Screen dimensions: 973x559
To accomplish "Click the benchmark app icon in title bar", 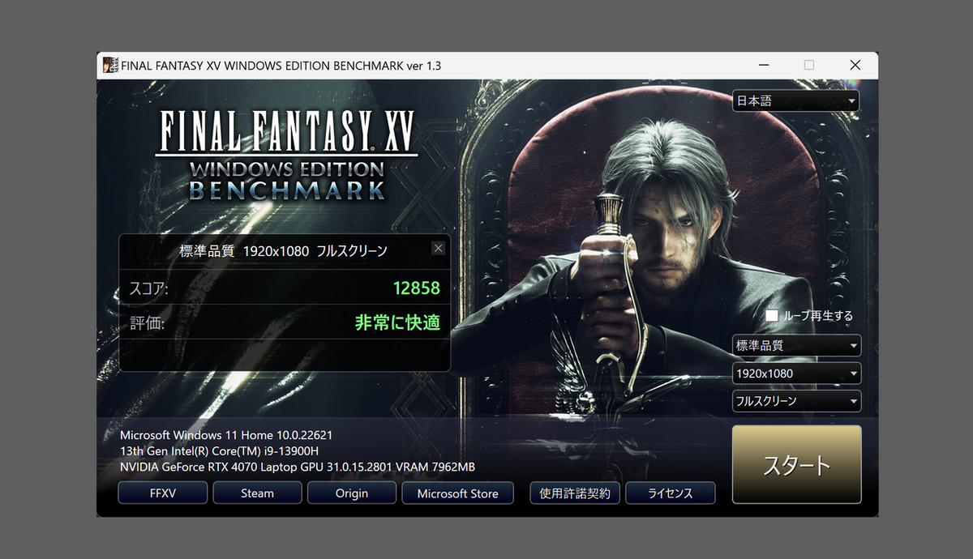I will tap(110, 66).
